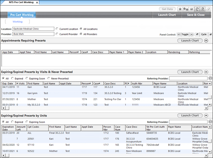
Task: Select All radio in Precerts by Units
Action: click(x=3, y=122)
